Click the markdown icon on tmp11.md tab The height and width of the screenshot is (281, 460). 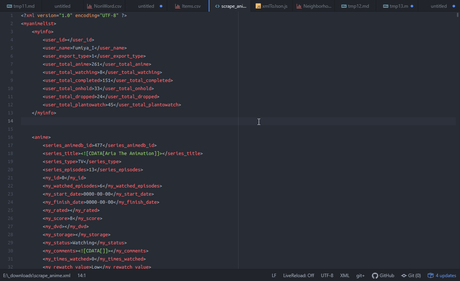(9, 6)
